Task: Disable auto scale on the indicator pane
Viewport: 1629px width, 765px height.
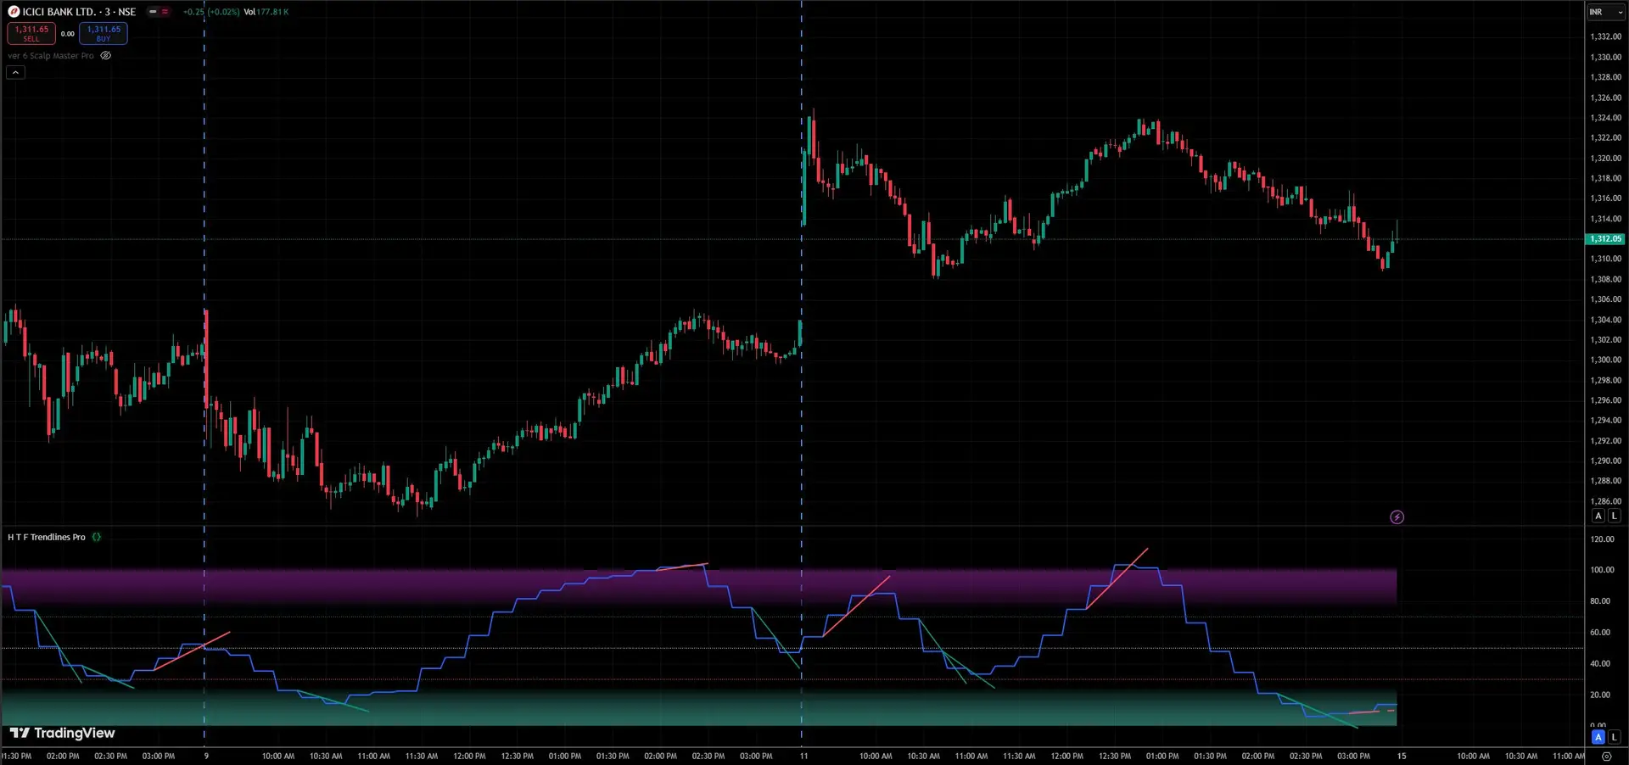Action: pyautogui.click(x=1598, y=737)
